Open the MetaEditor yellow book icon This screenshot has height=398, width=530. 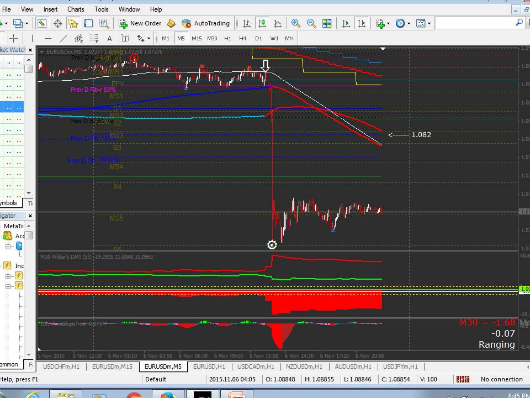[x=171, y=23]
